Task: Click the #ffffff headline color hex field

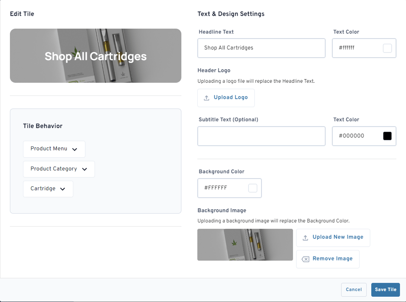Action: [356, 48]
